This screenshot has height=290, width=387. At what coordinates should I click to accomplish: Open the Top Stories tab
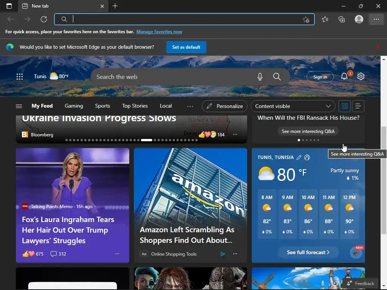tap(135, 106)
